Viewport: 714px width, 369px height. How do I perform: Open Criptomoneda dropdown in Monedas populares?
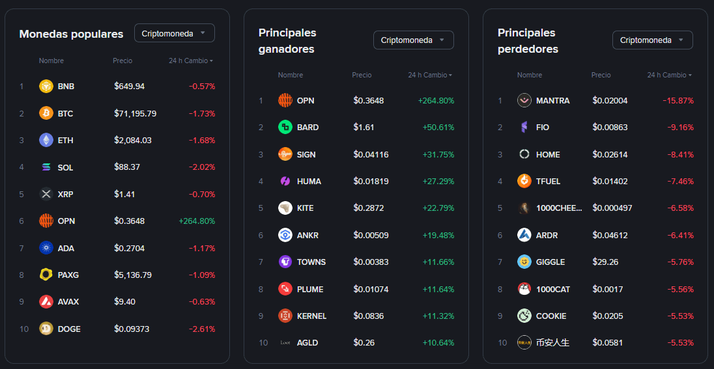(174, 33)
